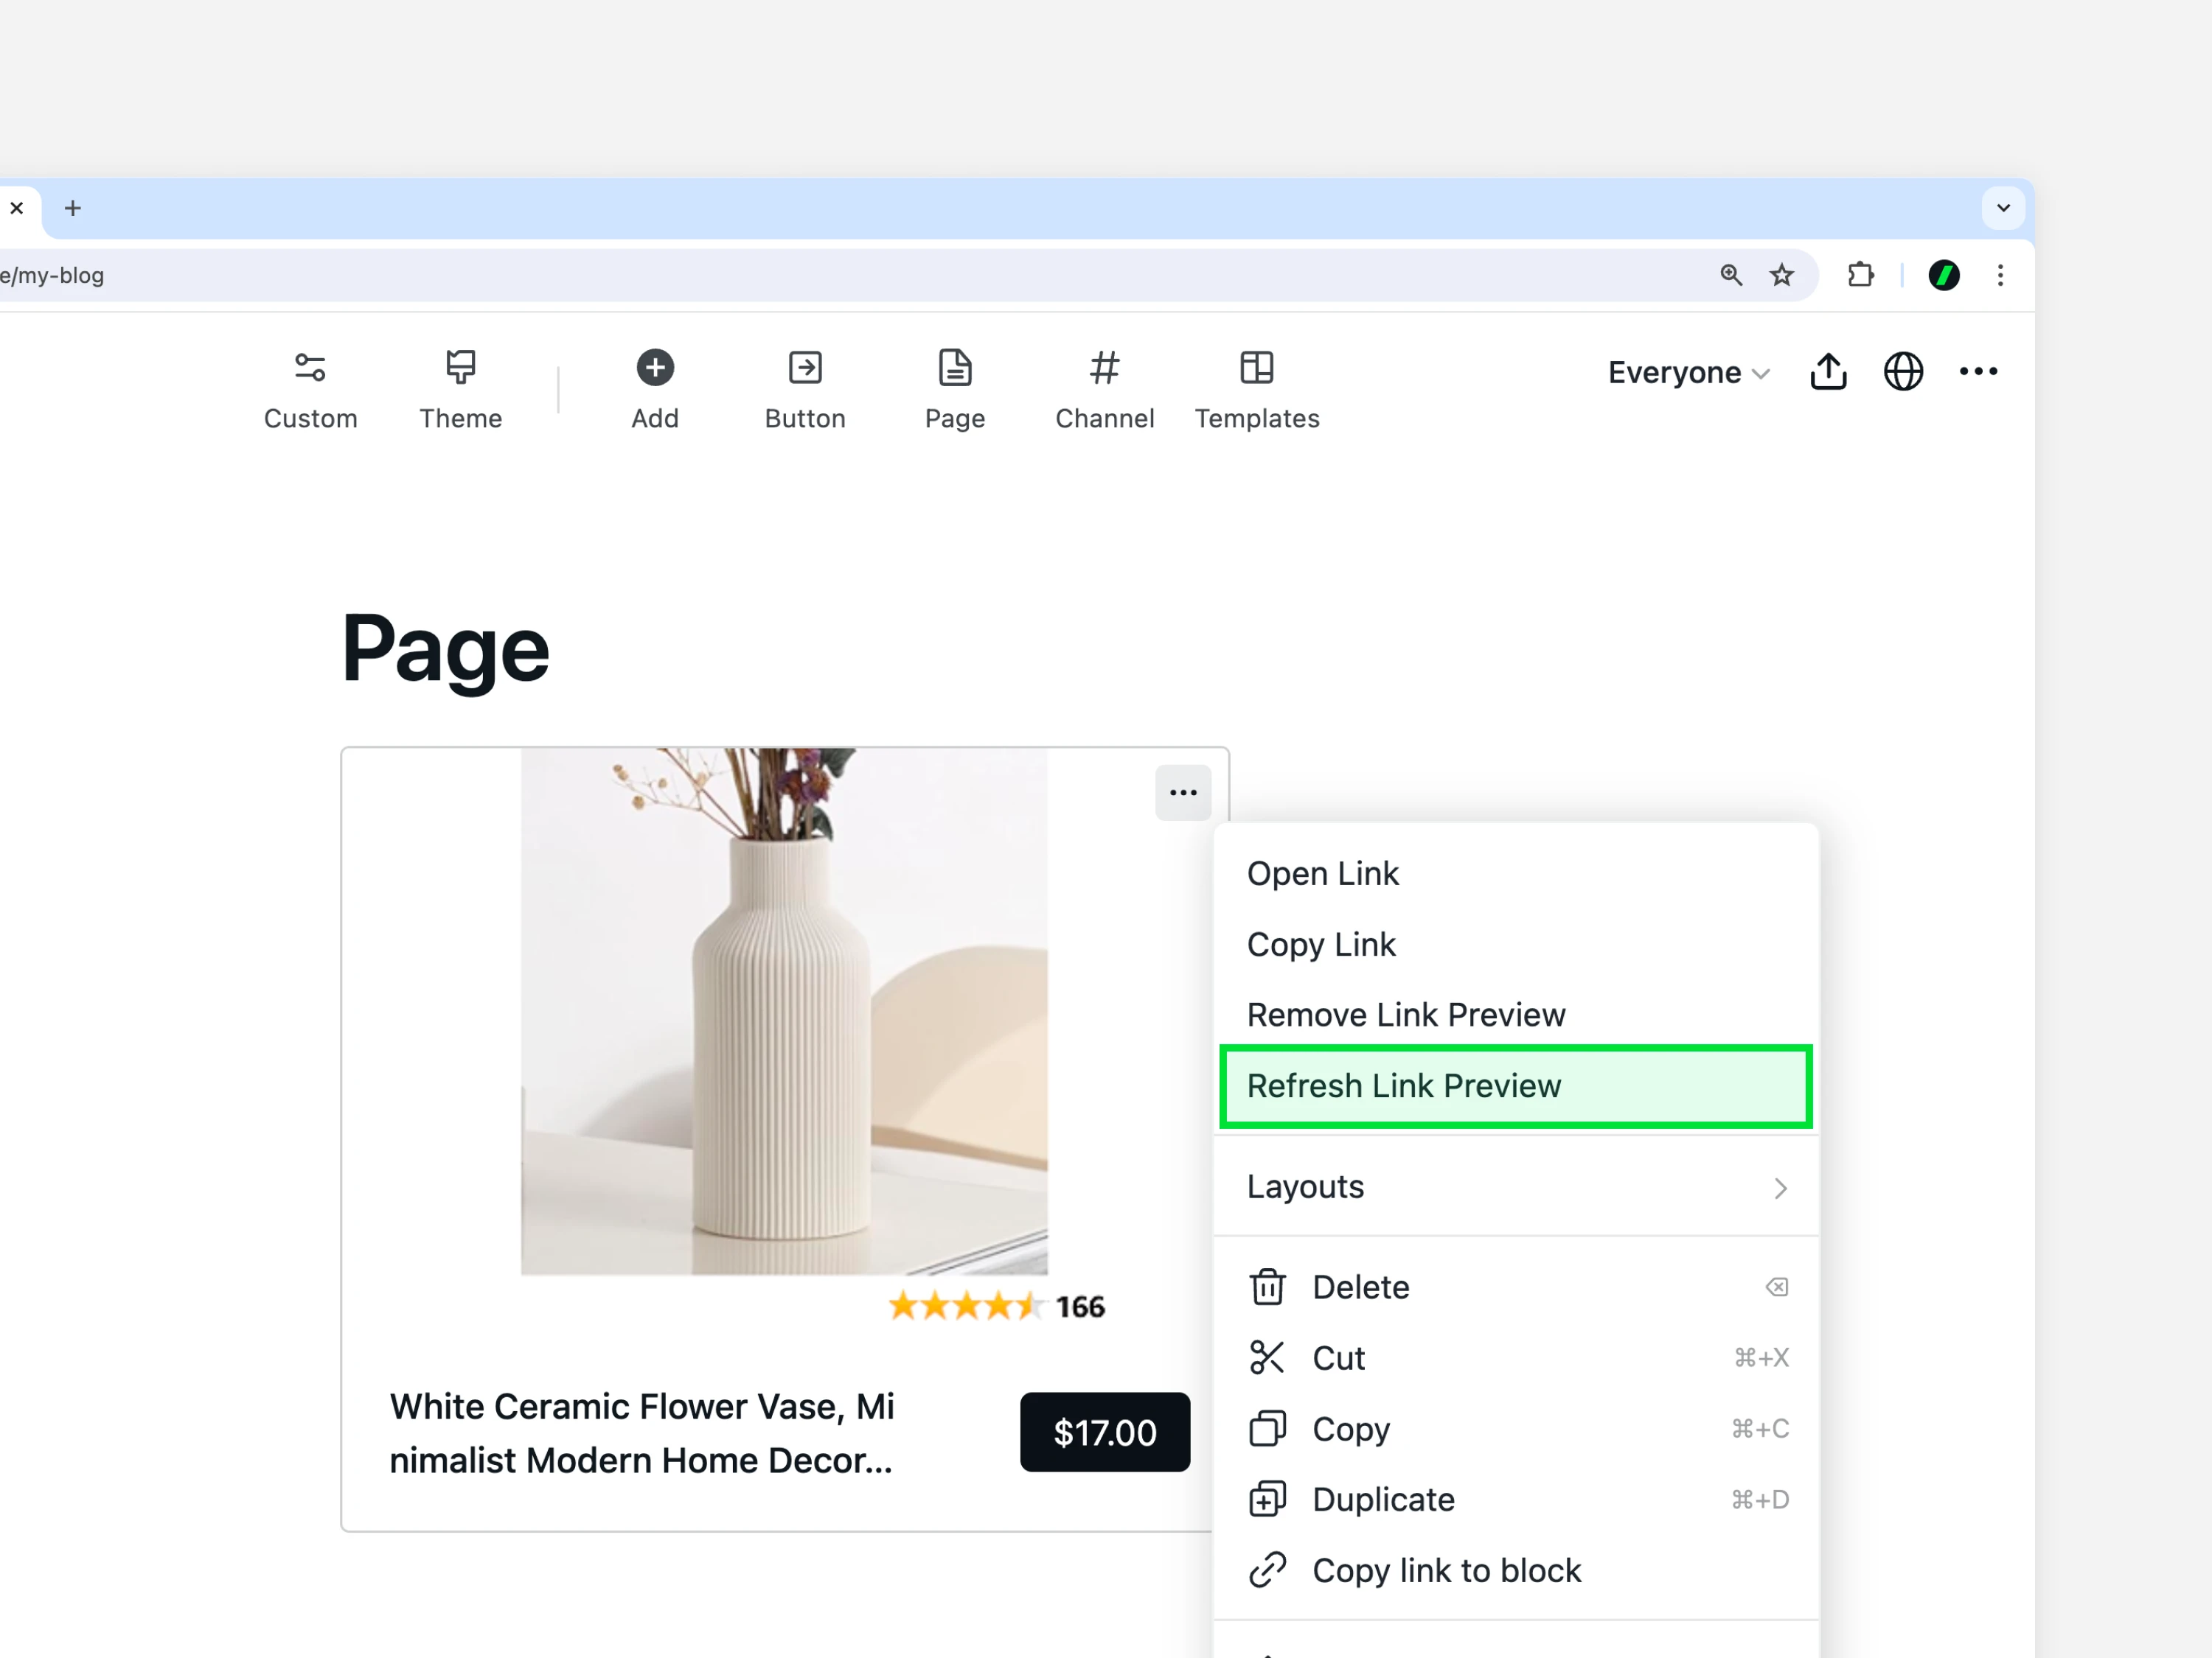The width and height of the screenshot is (2212, 1658).
Task: Select Copy Link in context menu
Action: coord(1516,945)
